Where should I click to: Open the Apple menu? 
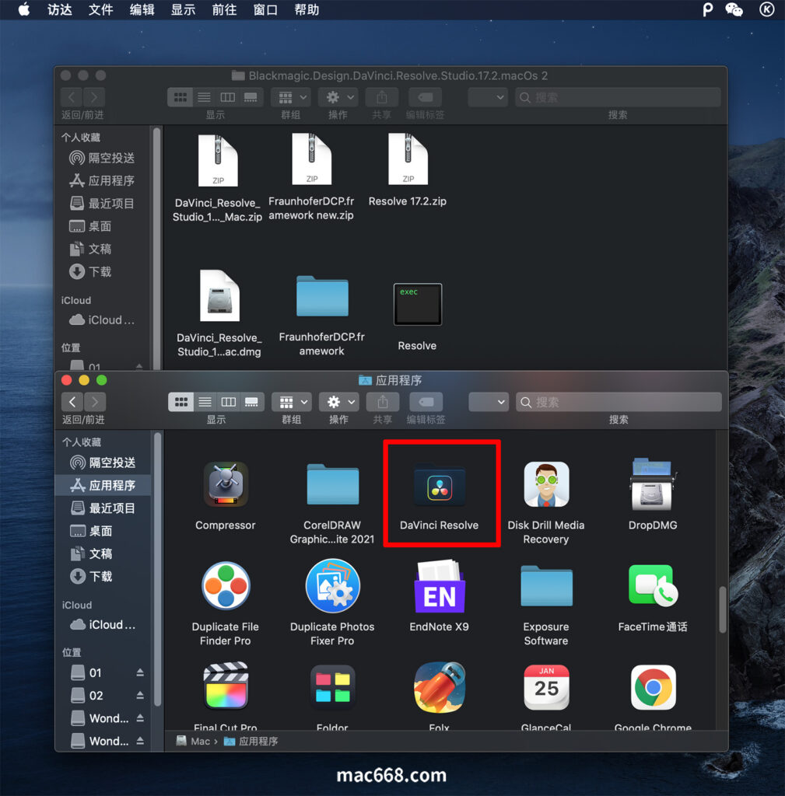point(24,9)
